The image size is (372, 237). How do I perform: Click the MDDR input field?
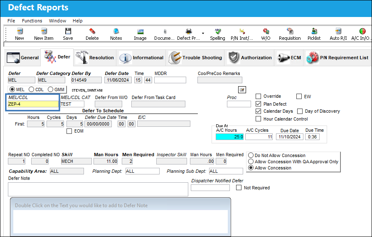[170, 80]
